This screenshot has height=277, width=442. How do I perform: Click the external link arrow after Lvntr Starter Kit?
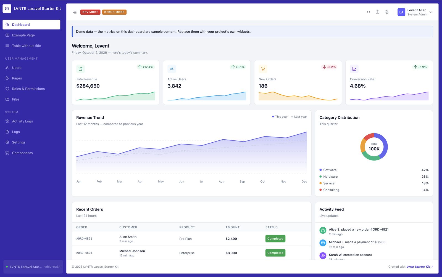432,267
